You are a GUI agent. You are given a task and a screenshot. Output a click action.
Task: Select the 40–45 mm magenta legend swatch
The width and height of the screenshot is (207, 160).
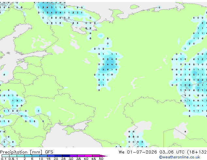(x=88, y=156)
